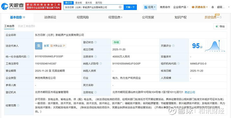
Task: Switch to the 知识产权 tab
Action: point(180,17)
